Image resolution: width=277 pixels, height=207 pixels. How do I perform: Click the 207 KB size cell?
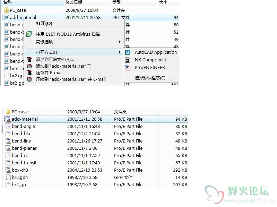(180, 184)
